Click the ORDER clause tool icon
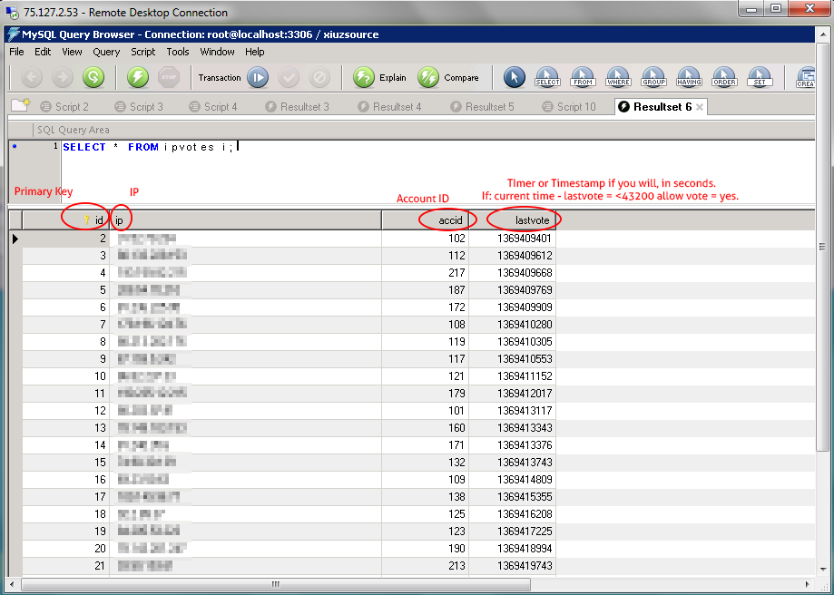The image size is (834, 595). point(724,78)
